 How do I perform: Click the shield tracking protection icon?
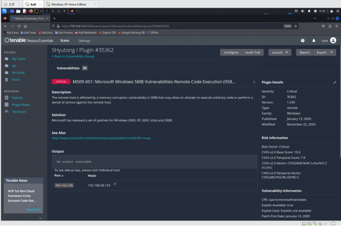tap(53, 26)
